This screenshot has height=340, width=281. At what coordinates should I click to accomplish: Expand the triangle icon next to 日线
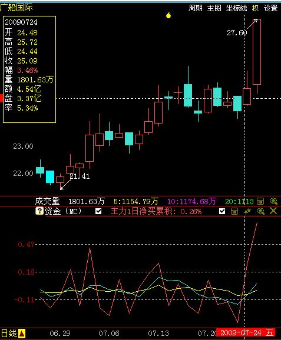(22, 334)
